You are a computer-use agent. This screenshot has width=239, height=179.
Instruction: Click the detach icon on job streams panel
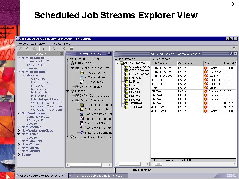tap(231, 54)
